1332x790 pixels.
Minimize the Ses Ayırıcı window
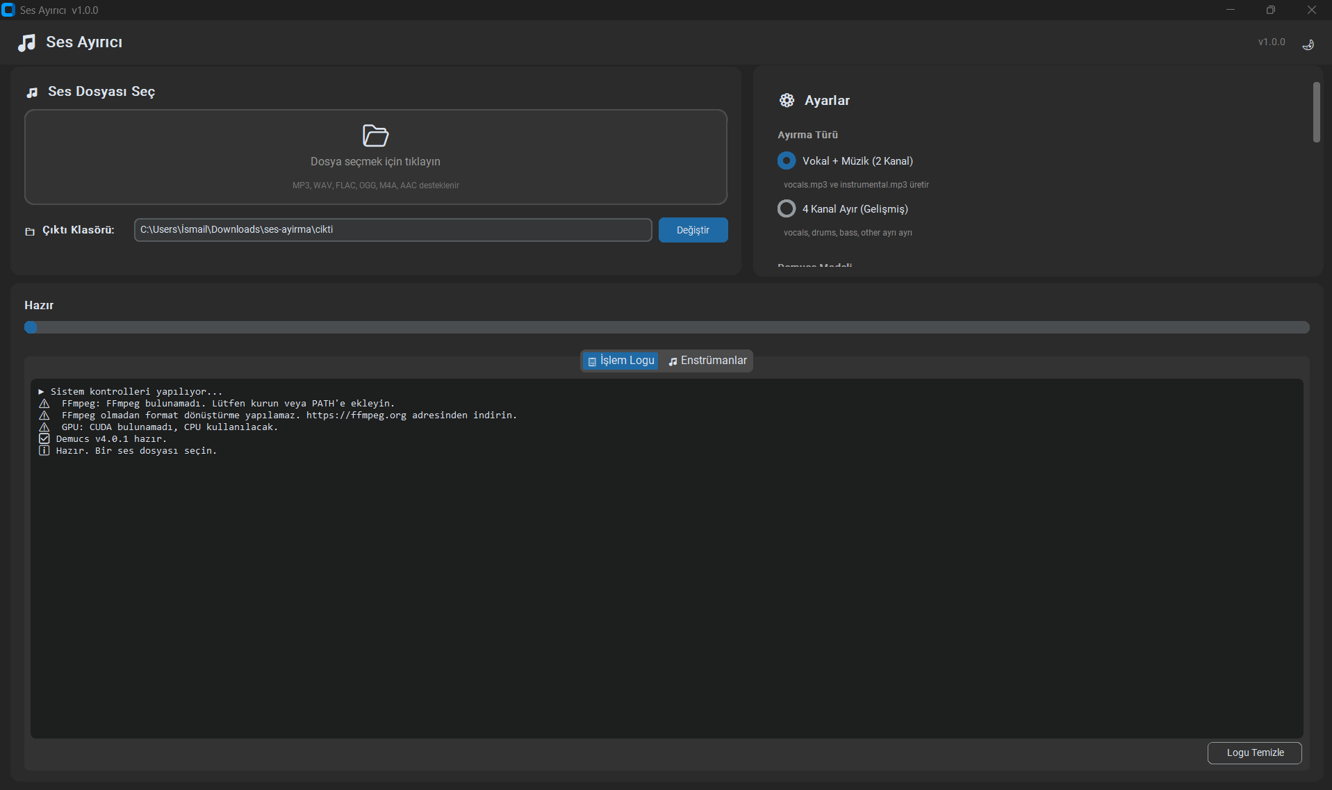click(x=1230, y=10)
